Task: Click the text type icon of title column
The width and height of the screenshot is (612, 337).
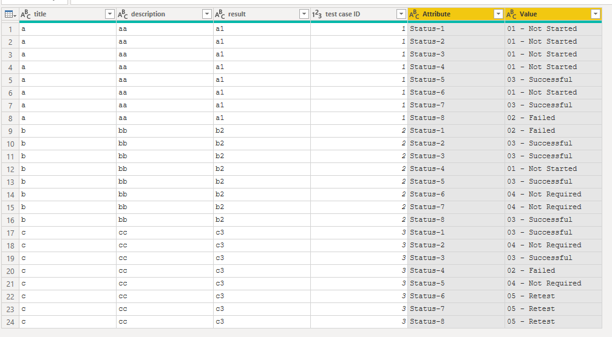Action: click(25, 15)
